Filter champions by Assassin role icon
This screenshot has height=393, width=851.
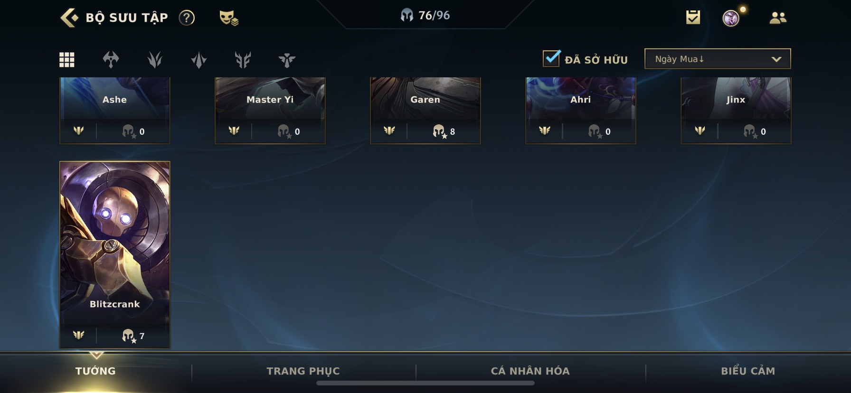pos(155,60)
